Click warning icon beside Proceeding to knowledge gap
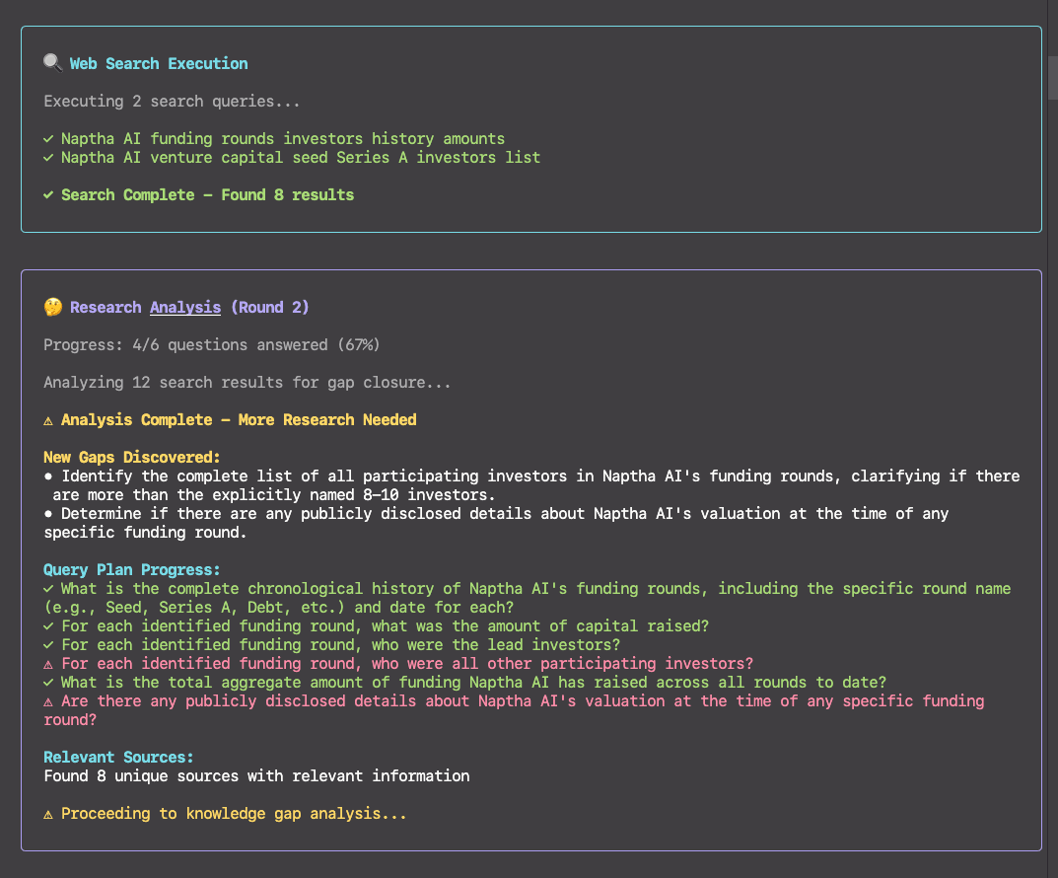The height and width of the screenshot is (878, 1058). click(x=48, y=815)
